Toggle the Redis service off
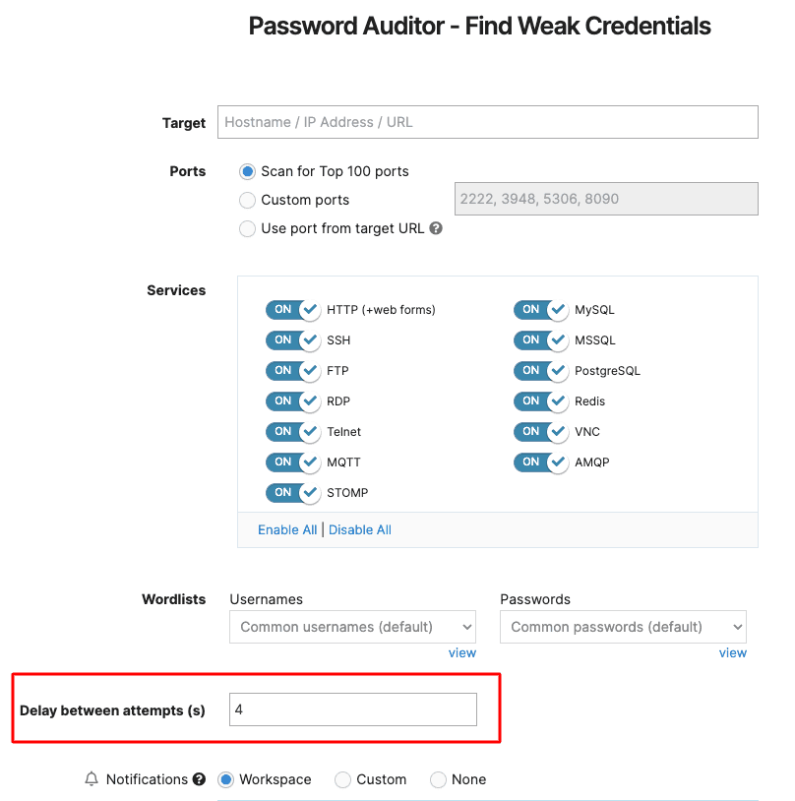Screen dimensions: 795x801 pos(540,400)
